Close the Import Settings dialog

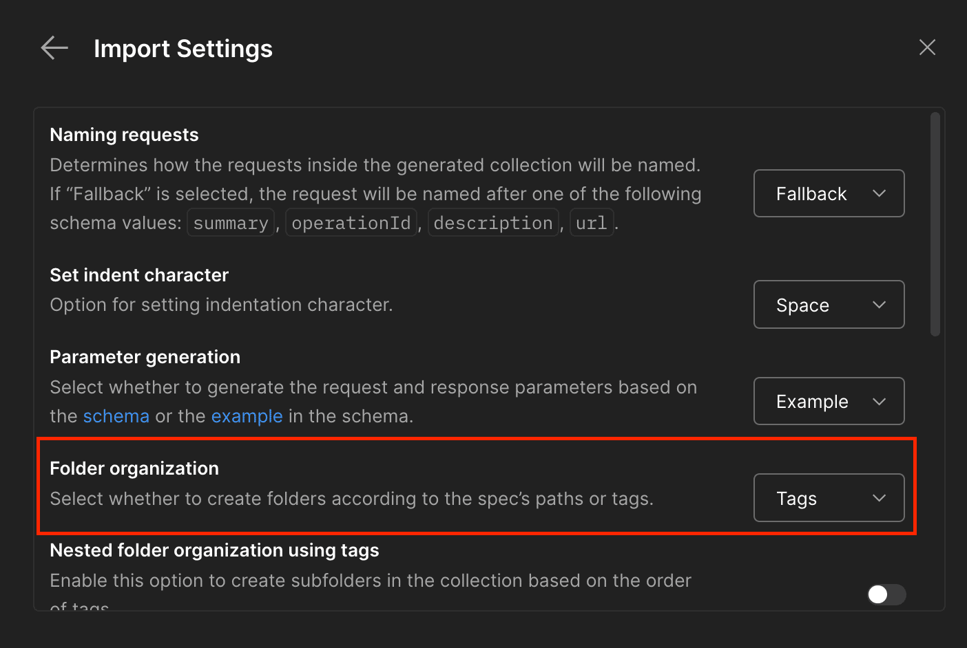927,47
